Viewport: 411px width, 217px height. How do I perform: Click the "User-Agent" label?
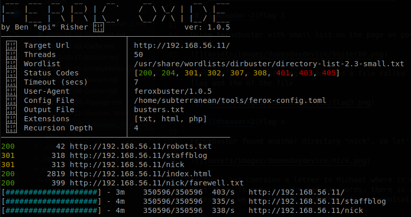47,92
